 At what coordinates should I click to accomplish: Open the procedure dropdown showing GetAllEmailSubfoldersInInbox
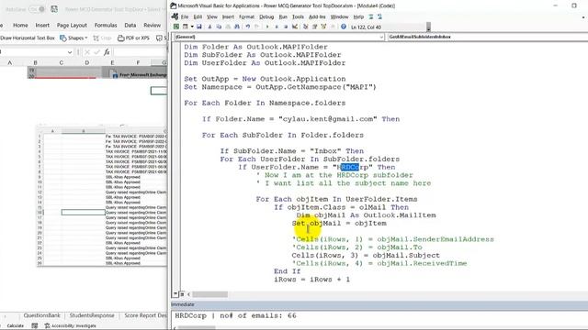[487, 37]
